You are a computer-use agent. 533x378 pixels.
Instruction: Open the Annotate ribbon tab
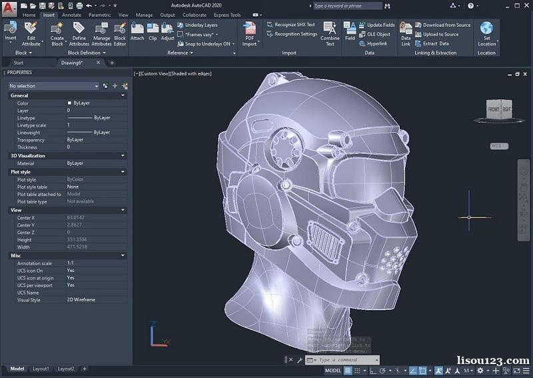tap(71, 15)
